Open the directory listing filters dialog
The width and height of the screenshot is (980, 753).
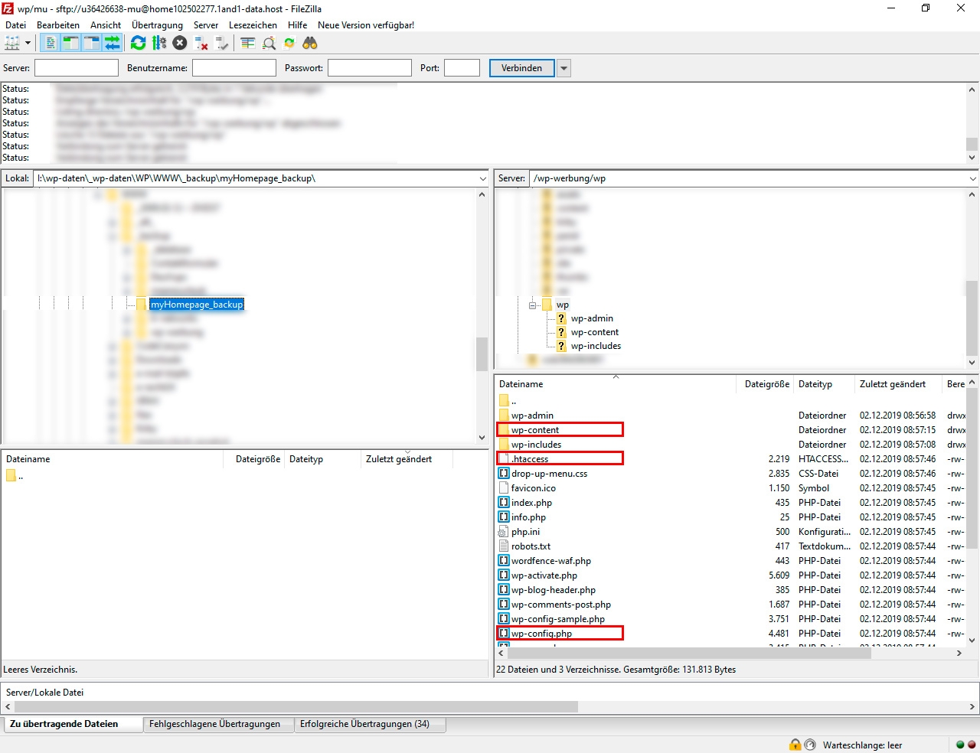pos(248,44)
